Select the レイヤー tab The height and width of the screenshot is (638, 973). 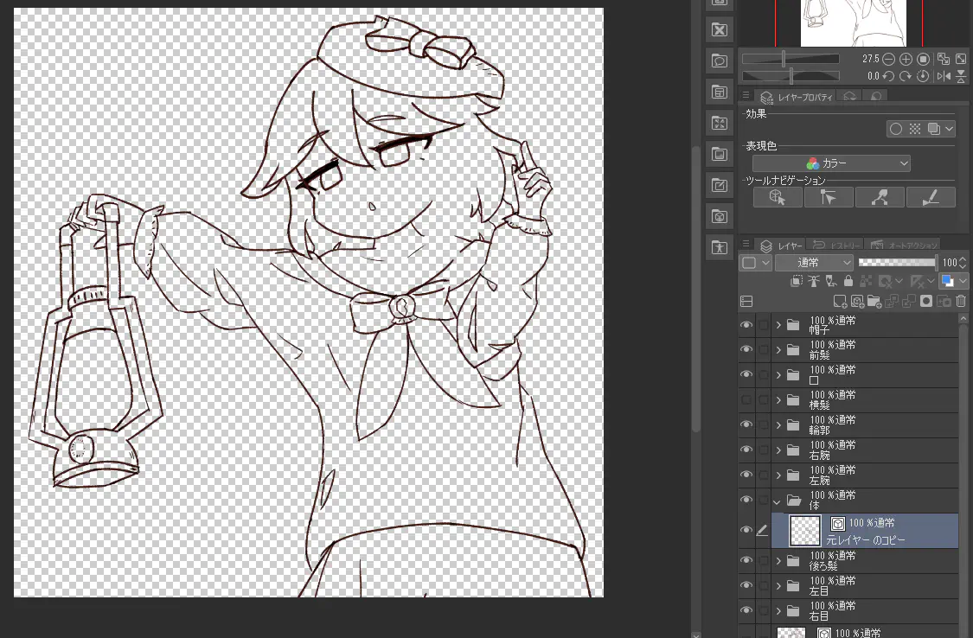coord(781,246)
